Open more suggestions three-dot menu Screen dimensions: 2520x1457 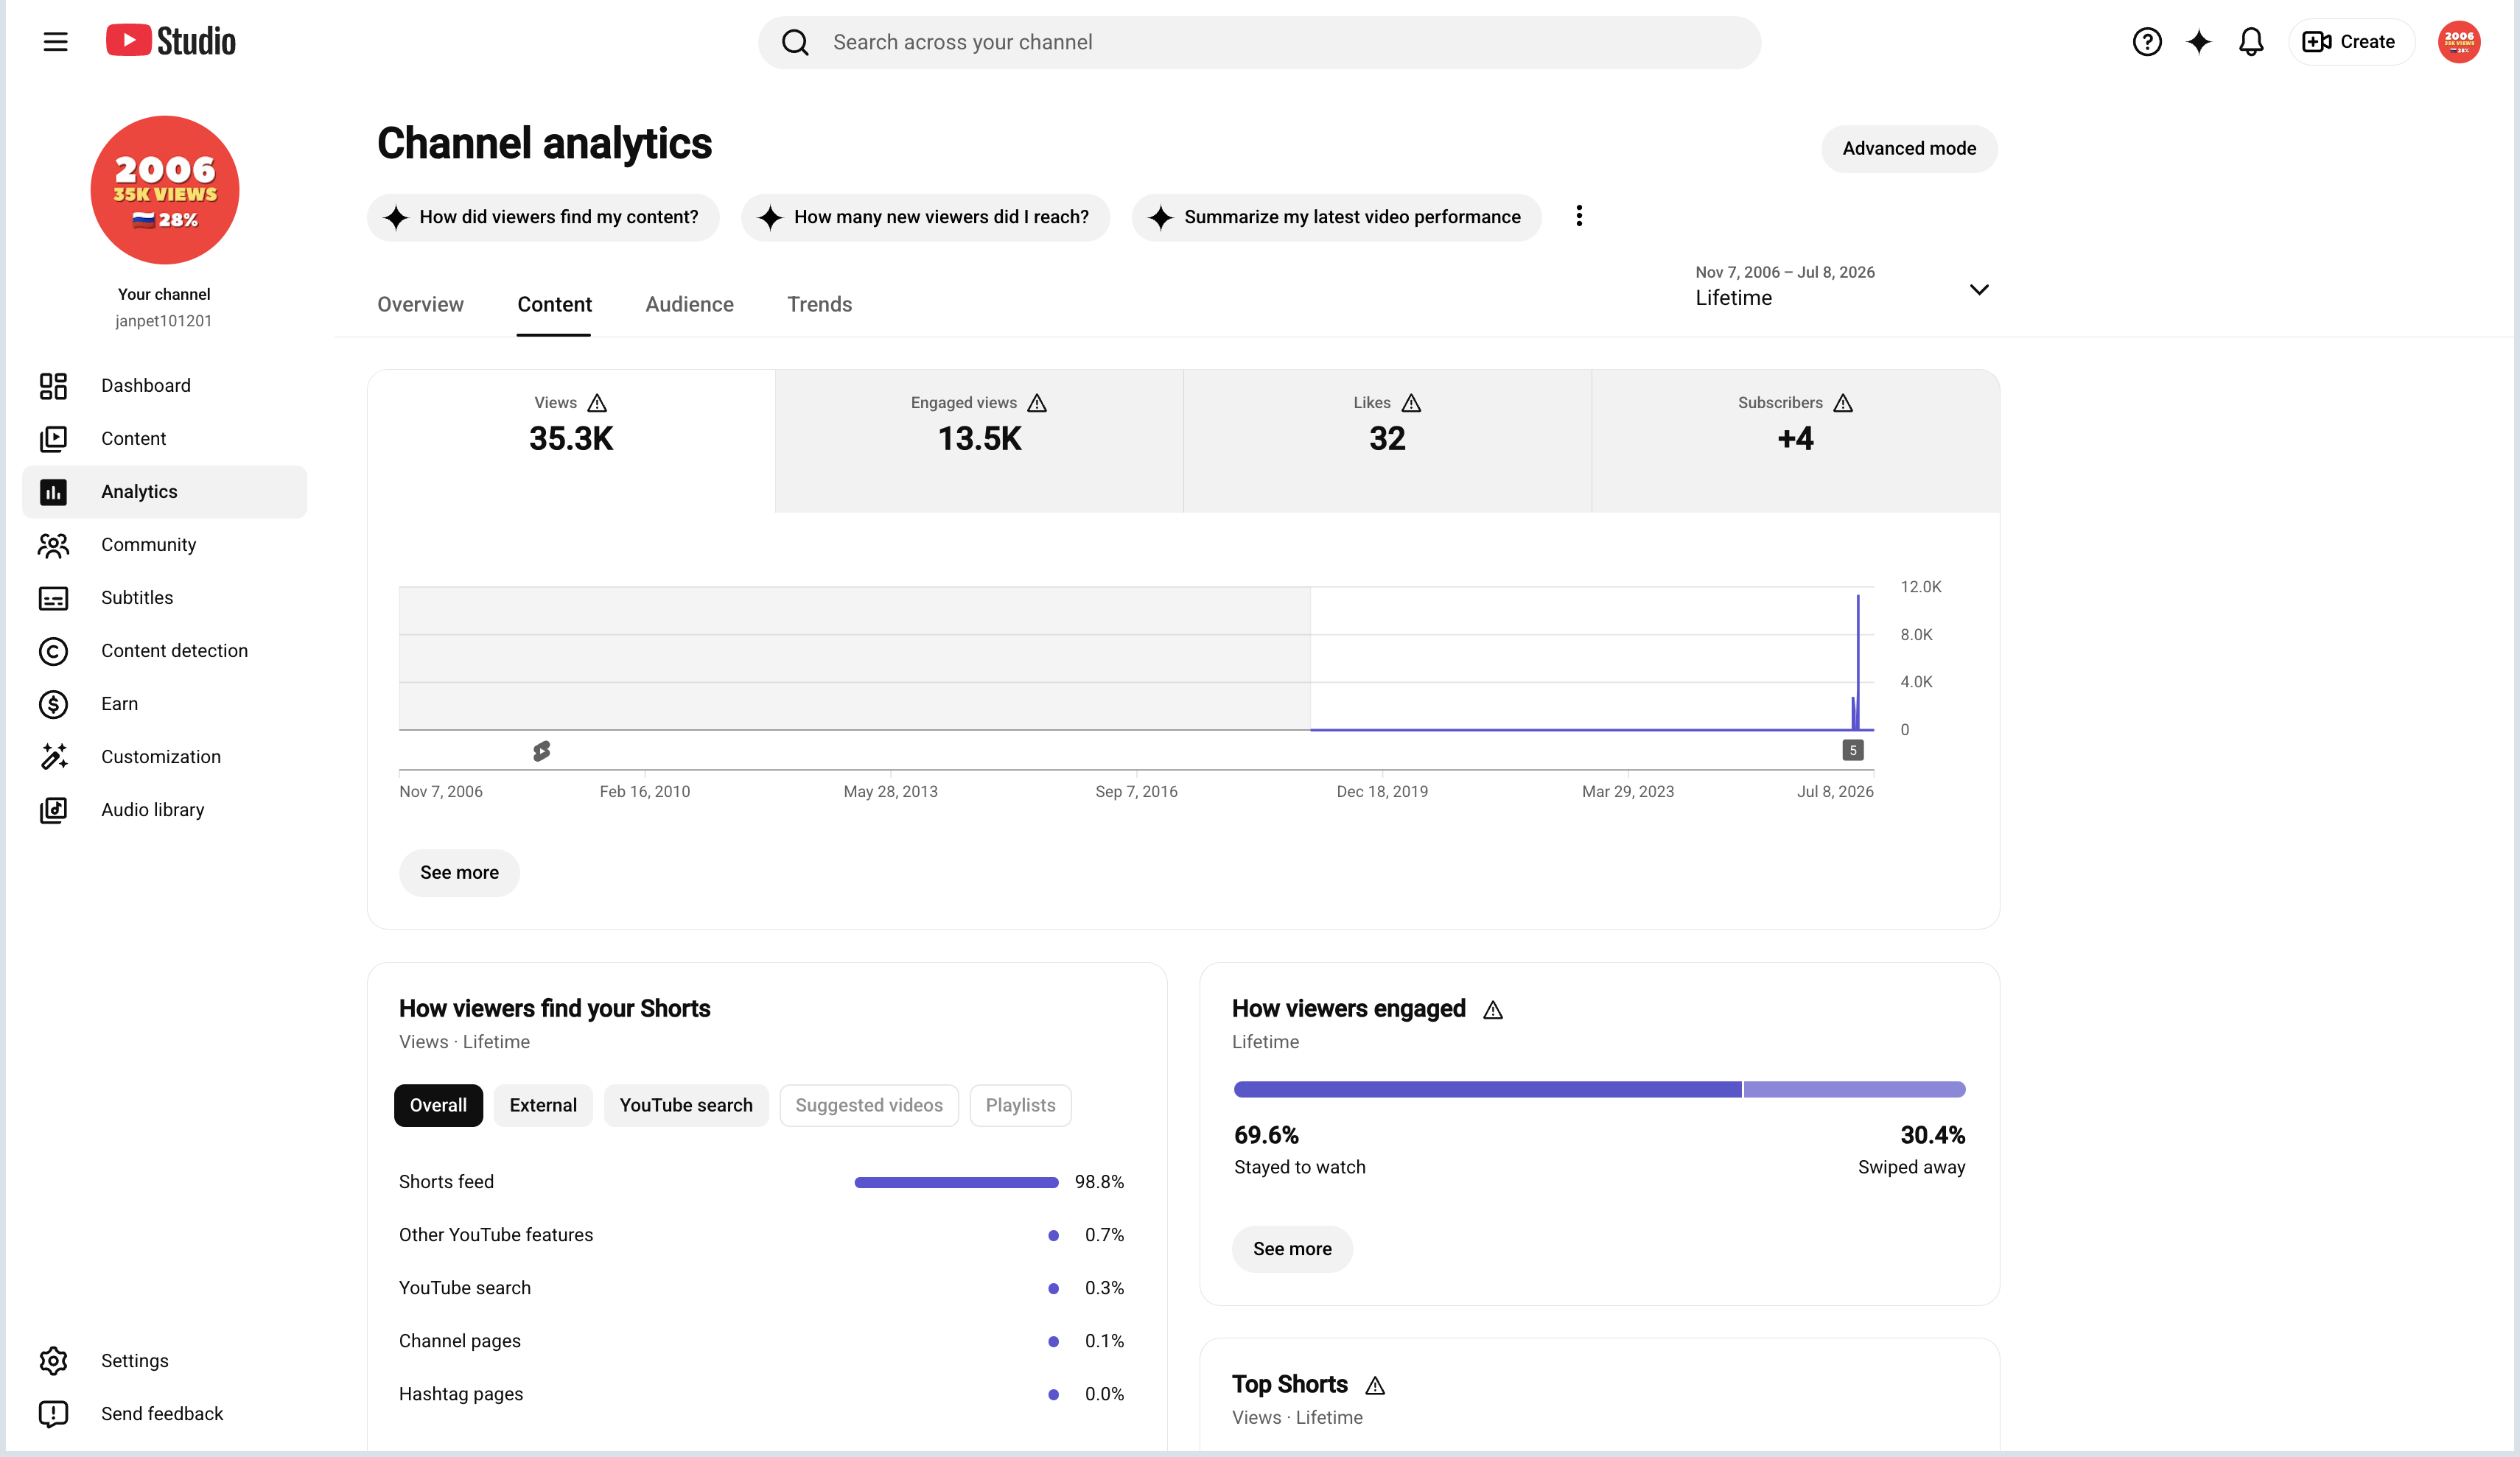(x=1579, y=216)
